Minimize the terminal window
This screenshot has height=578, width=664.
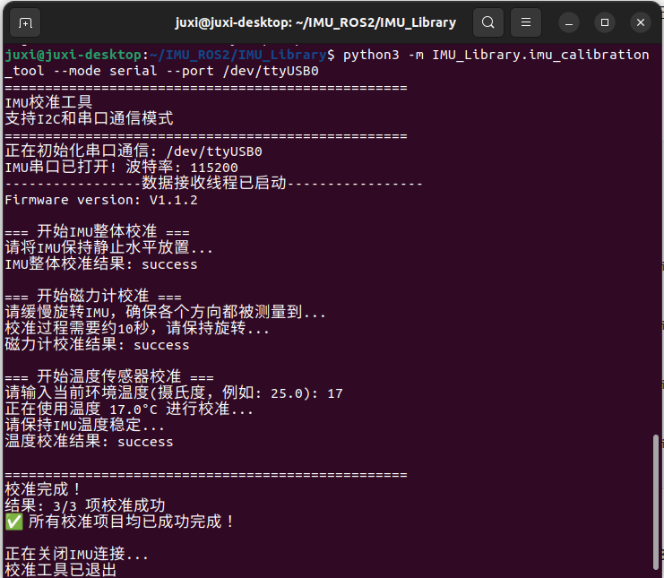[569, 22]
